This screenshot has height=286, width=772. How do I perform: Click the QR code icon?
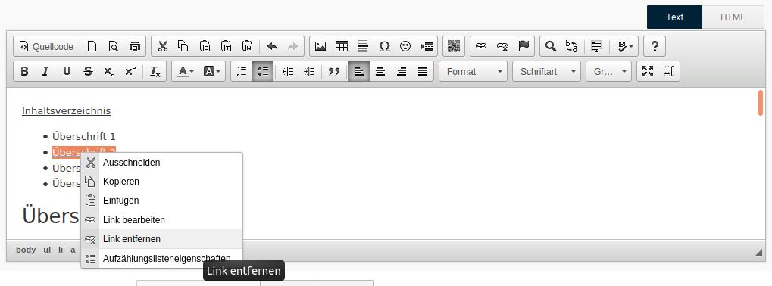click(x=454, y=47)
